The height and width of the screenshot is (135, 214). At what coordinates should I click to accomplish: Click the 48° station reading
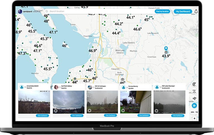click(x=47, y=21)
